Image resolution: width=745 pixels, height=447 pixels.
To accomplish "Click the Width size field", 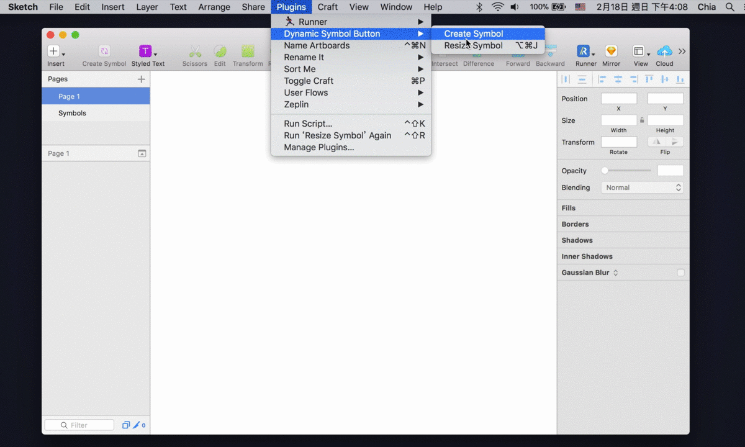I will pos(619,120).
